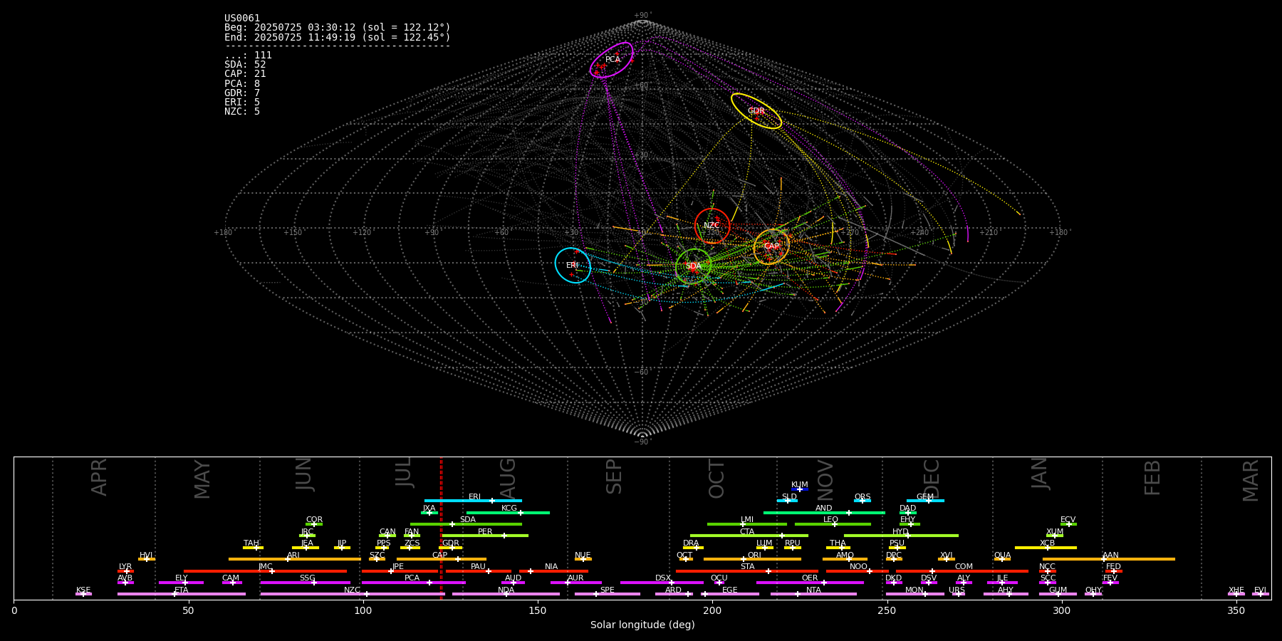This screenshot has width=1282, height=641.
Task: Click the SPE shower bar in timeline
Action: [x=608, y=594]
